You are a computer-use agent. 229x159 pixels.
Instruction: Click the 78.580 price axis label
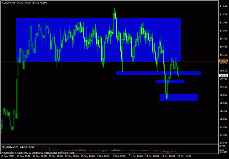(x=224, y=103)
